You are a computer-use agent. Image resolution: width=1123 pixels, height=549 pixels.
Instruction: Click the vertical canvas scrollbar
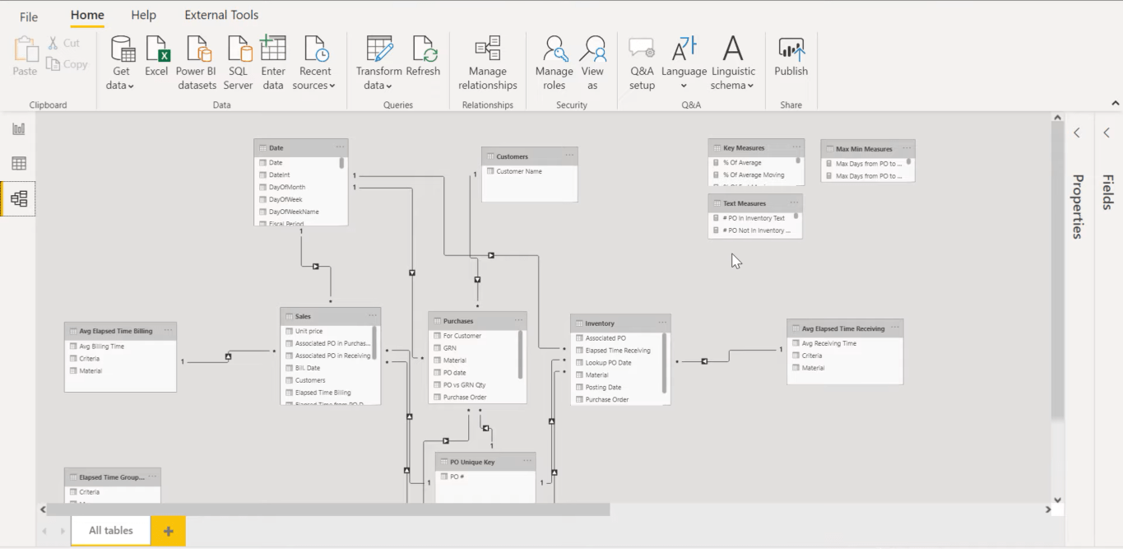pyautogui.click(x=1057, y=272)
